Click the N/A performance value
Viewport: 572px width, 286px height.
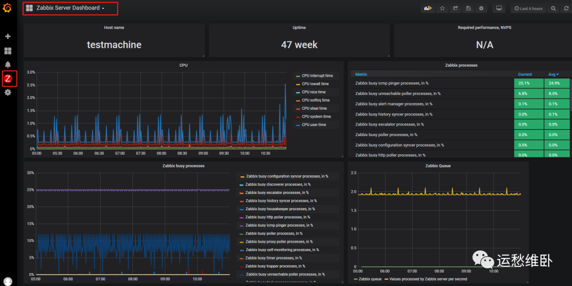485,45
